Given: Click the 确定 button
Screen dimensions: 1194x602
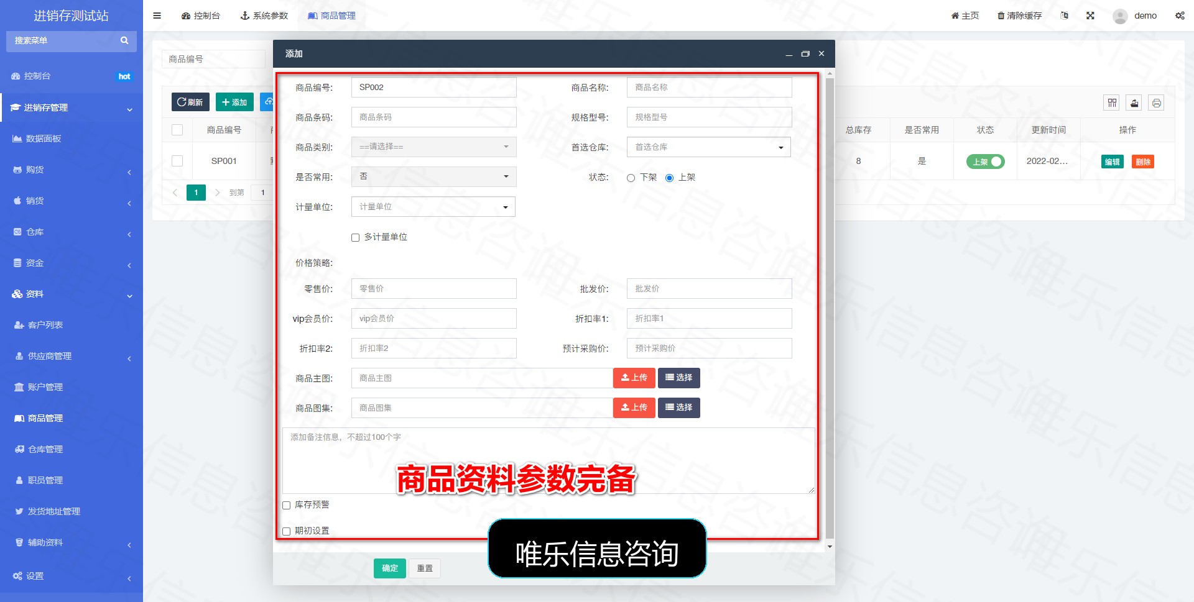Looking at the screenshot, I should pos(390,568).
